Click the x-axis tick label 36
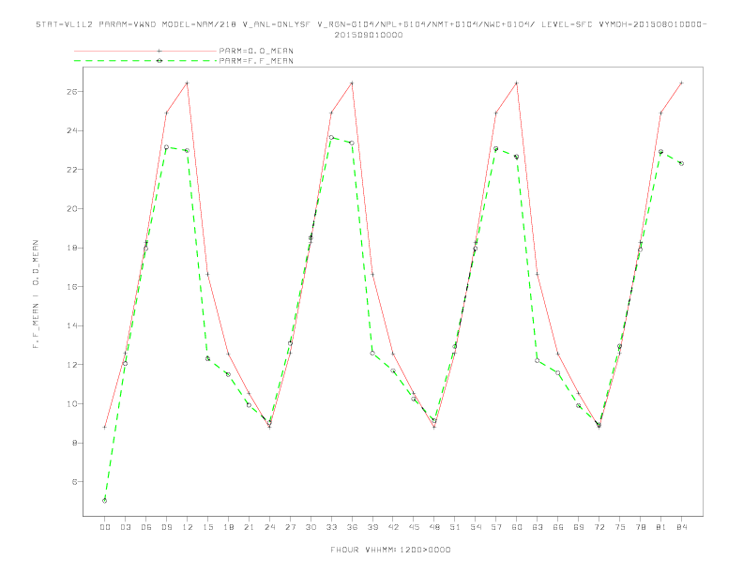This screenshot has height=574, width=743. [x=352, y=527]
